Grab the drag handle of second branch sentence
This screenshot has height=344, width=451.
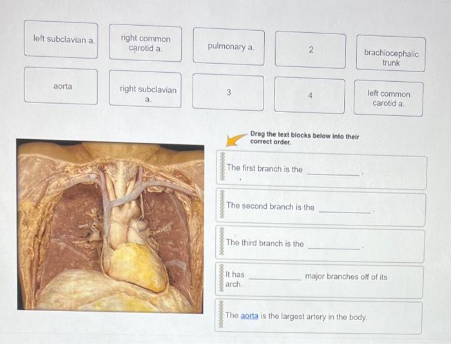[x=222, y=204]
